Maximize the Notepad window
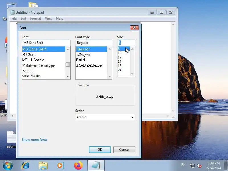The width and height of the screenshot is (228, 171). pos(161,13)
